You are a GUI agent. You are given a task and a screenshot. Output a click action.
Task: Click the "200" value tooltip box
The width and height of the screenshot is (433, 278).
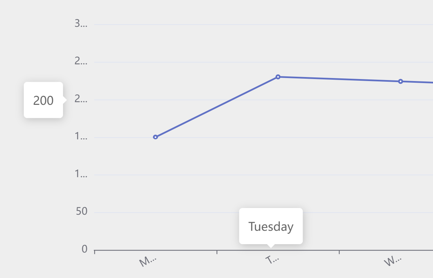tap(43, 100)
